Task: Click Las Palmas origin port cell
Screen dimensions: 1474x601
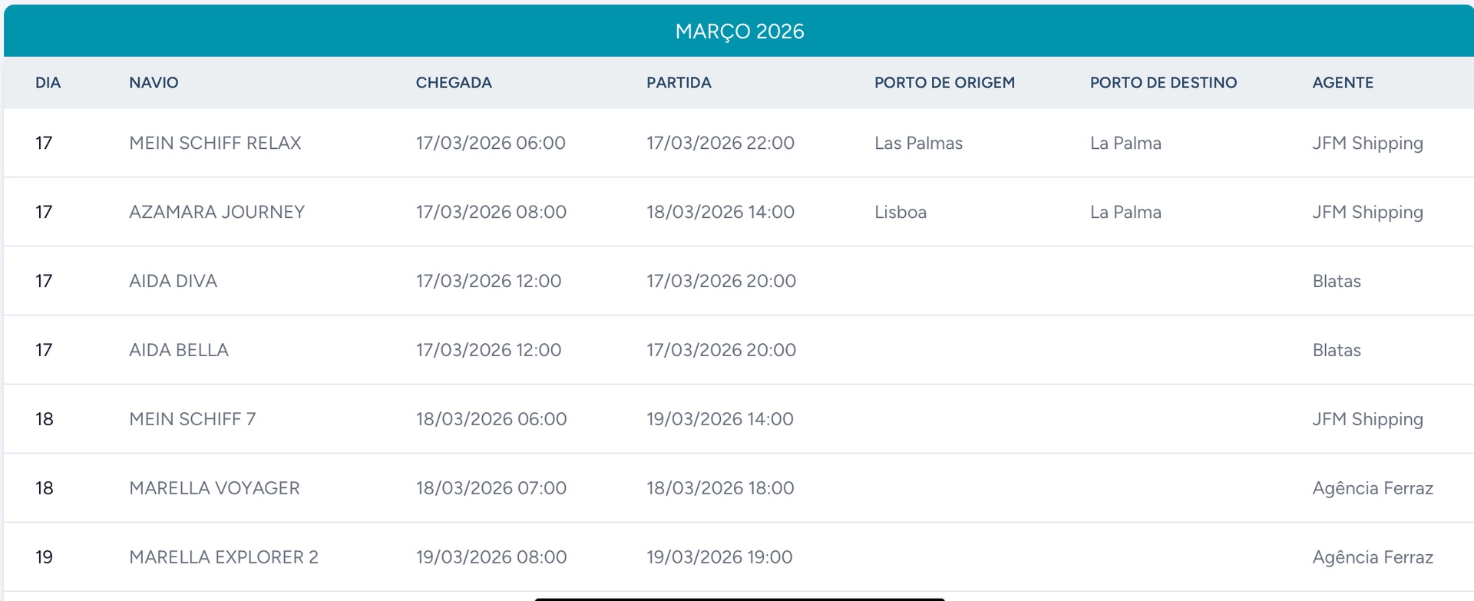Action: click(x=918, y=143)
